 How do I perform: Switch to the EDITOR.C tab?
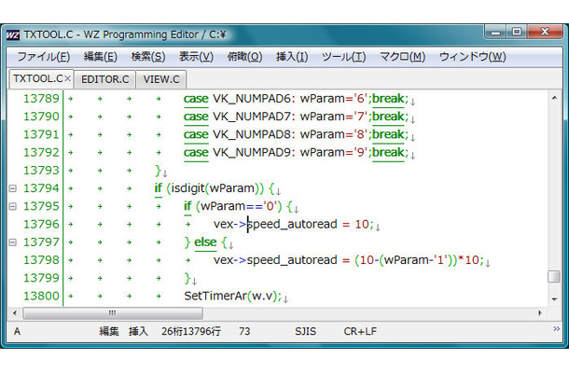105,79
